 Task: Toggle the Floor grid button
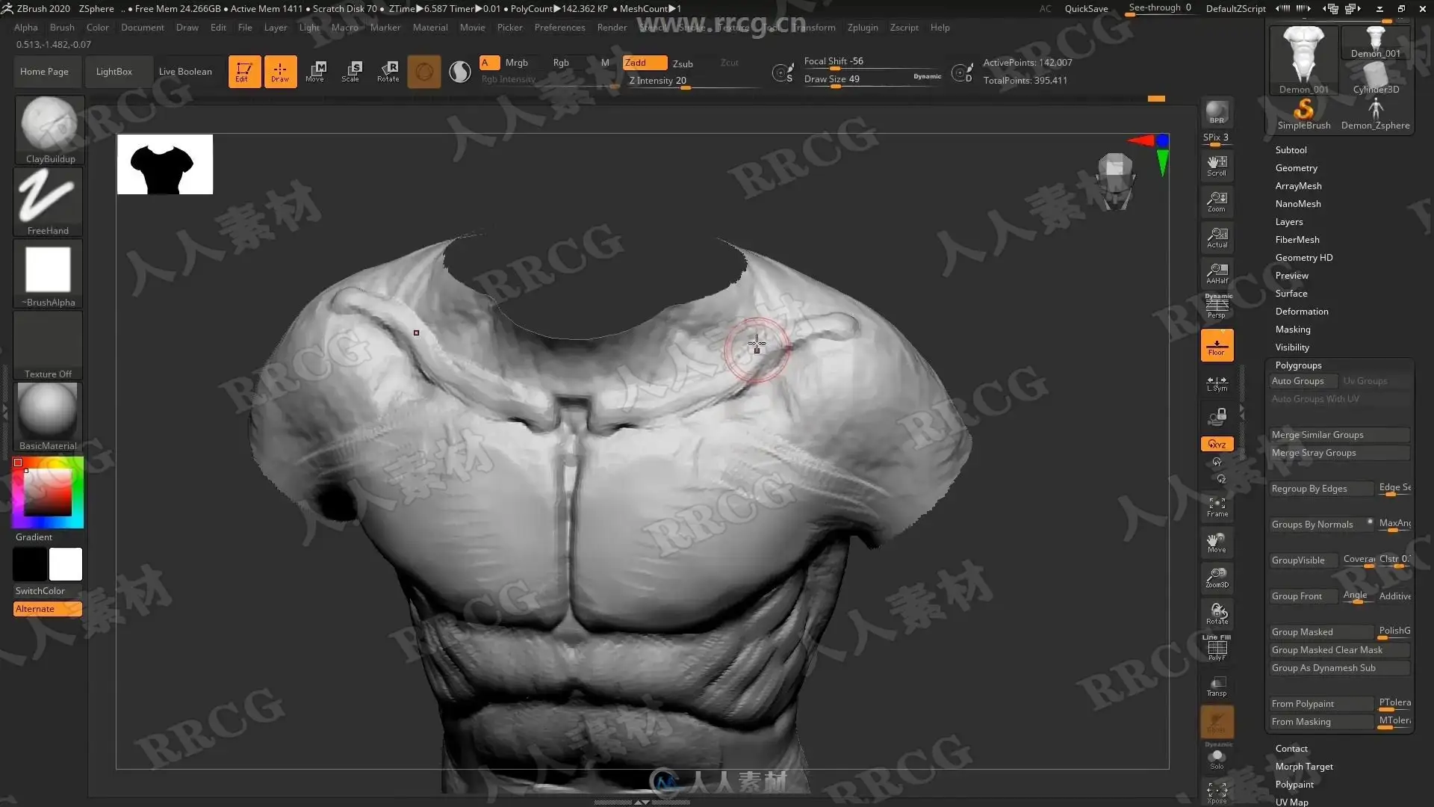click(x=1217, y=345)
